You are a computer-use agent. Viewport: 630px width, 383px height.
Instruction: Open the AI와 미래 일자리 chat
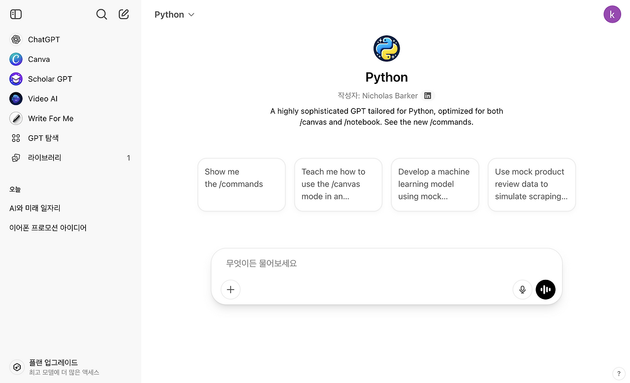click(x=35, y=208)
